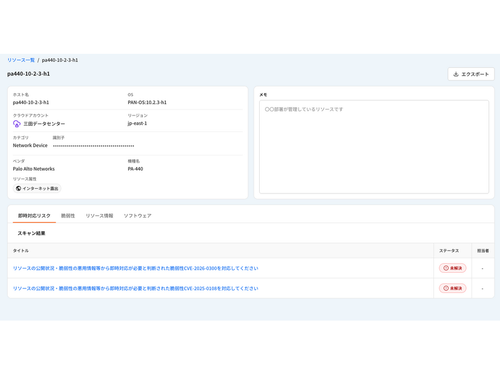Click the 担当者 column header
The width and height of the screenshot is (500, 375).
coord(483,251)
